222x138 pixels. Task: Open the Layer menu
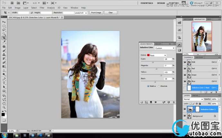point(26,8)
